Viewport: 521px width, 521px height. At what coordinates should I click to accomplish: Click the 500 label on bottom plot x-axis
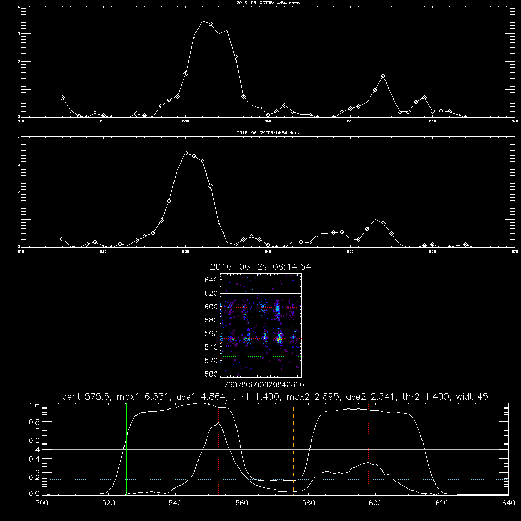coord(42,503)
